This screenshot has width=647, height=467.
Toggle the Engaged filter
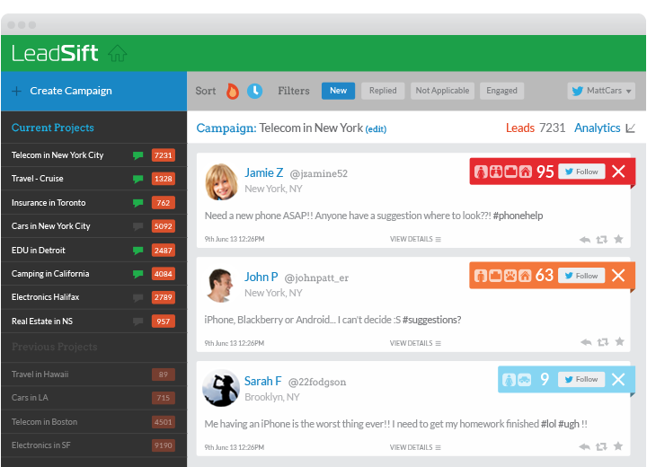[501, 91]
